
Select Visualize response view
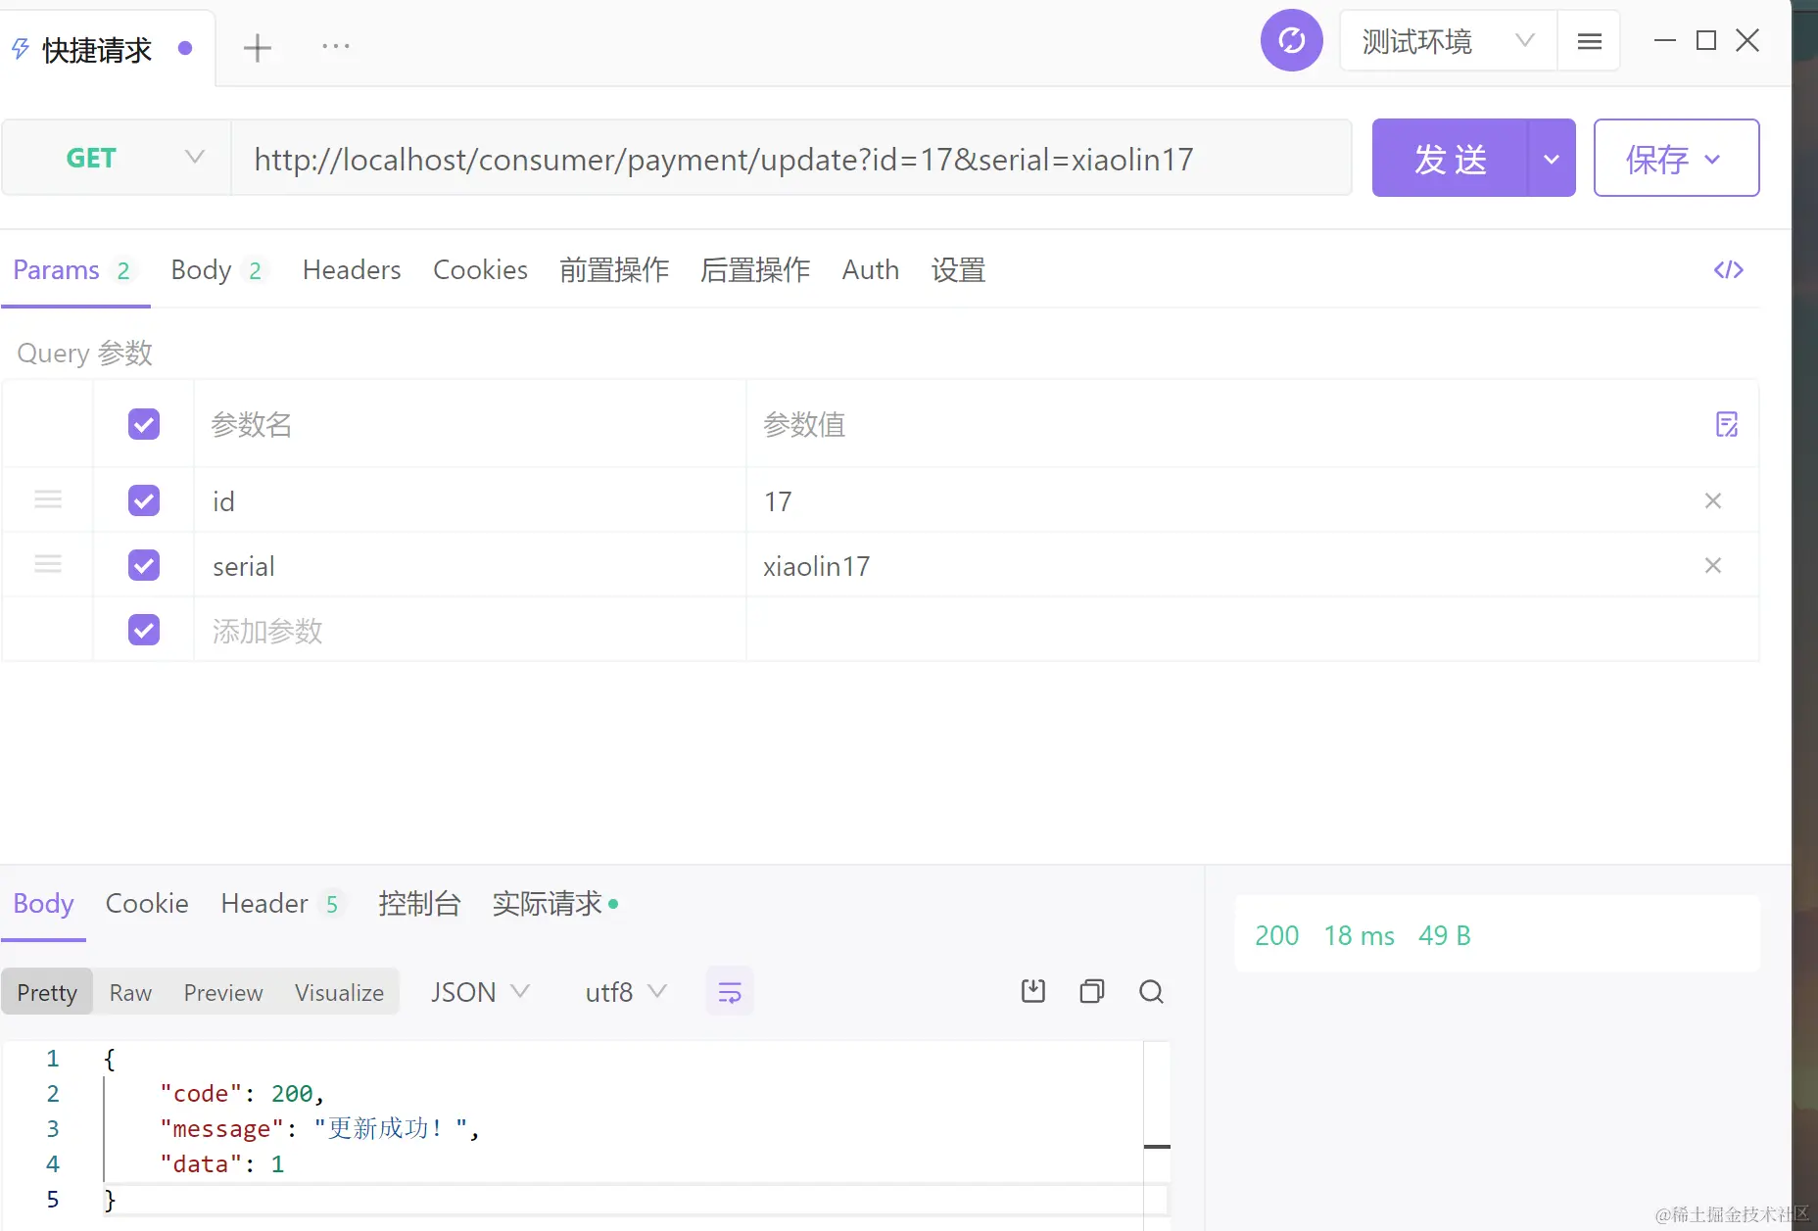point(339,992)
